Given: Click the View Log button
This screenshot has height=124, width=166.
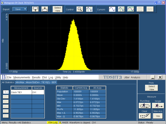Looking at the screenshot, I should coord(52,122).
